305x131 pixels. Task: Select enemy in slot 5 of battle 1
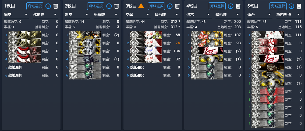click(15, 67)
